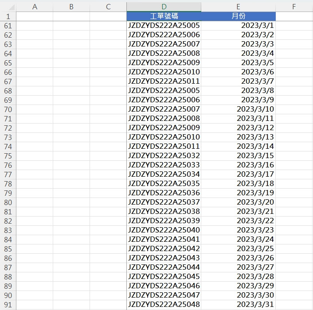This screenshot has height=310, width=313.
Task: Select work order JZDZYDS222A25033
Action: (x=164, y=165)
